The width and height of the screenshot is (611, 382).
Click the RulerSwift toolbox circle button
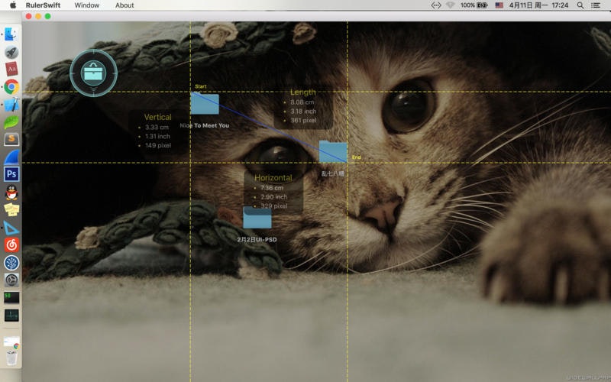click(93, 73)
